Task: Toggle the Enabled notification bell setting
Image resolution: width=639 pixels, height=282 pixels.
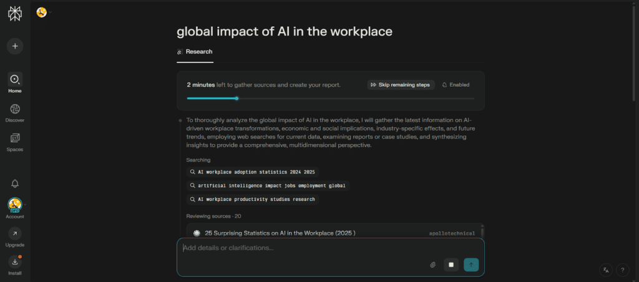Action: coord(456,85)
